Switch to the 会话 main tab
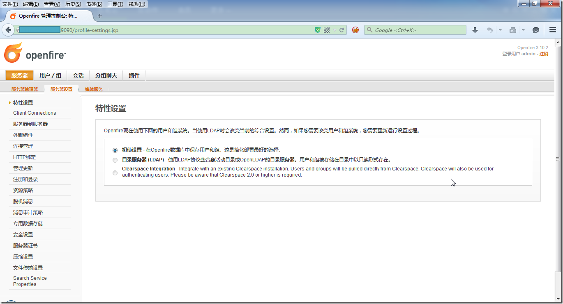563x304 pixels. [78, 75]
